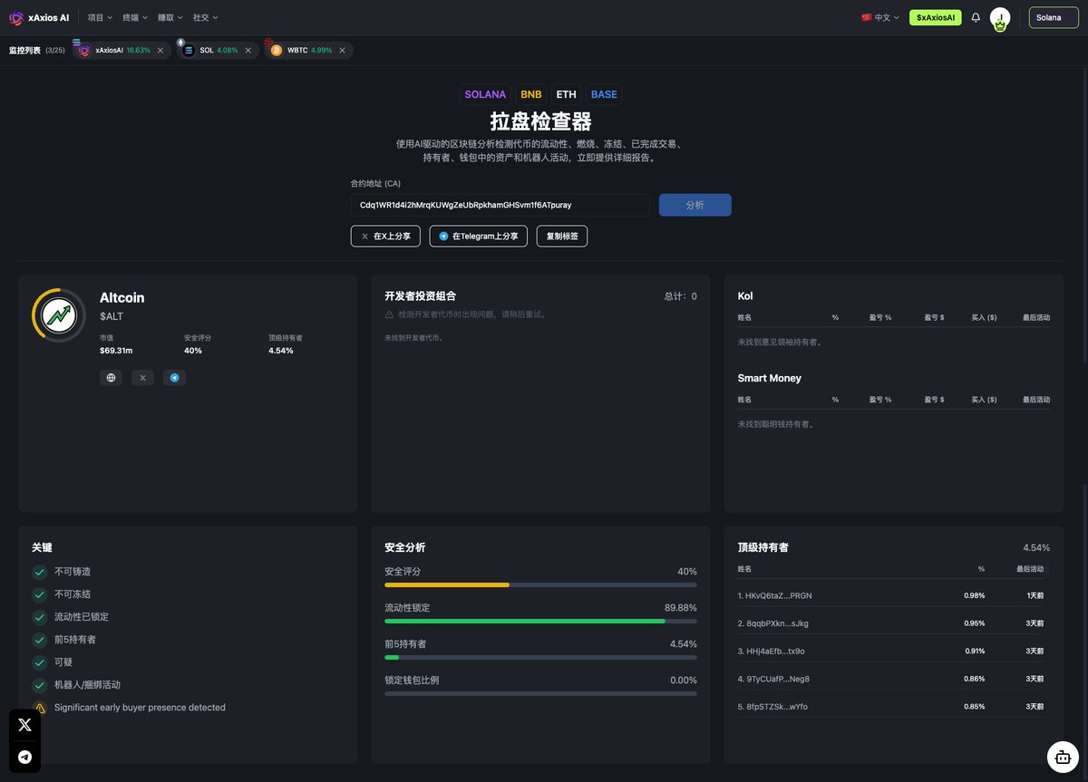Click the Altcoin token logo
This screenshot has height=782, width=1088.
(59, 315)
